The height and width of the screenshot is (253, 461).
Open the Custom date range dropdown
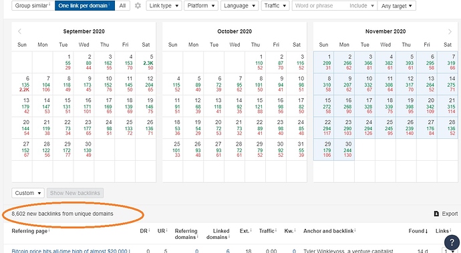pos(28,193)
